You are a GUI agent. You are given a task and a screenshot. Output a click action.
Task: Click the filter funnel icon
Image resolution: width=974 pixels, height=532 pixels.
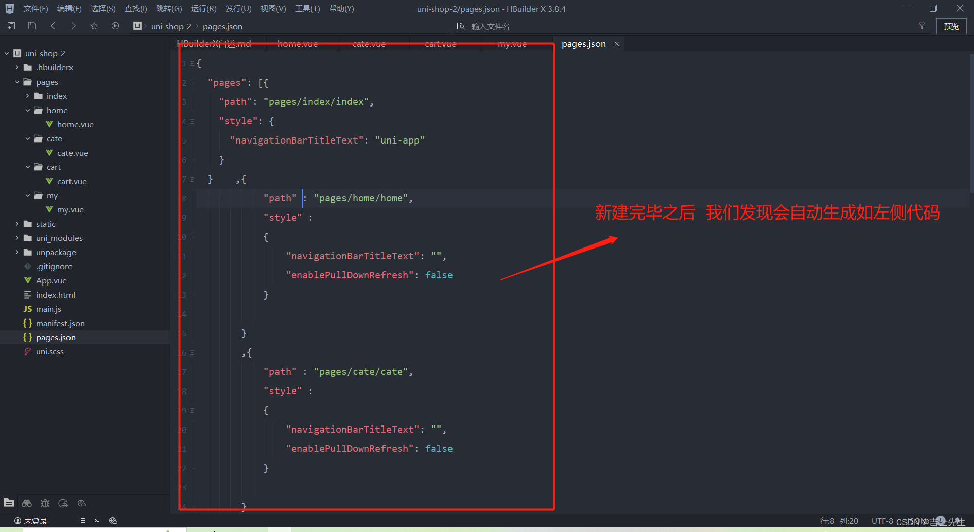point(922,26)
